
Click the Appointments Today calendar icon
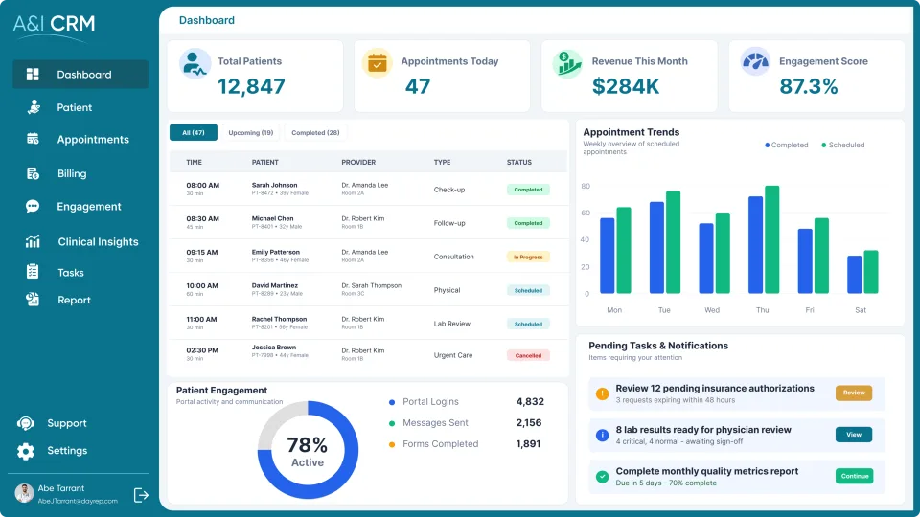point(378,63)
